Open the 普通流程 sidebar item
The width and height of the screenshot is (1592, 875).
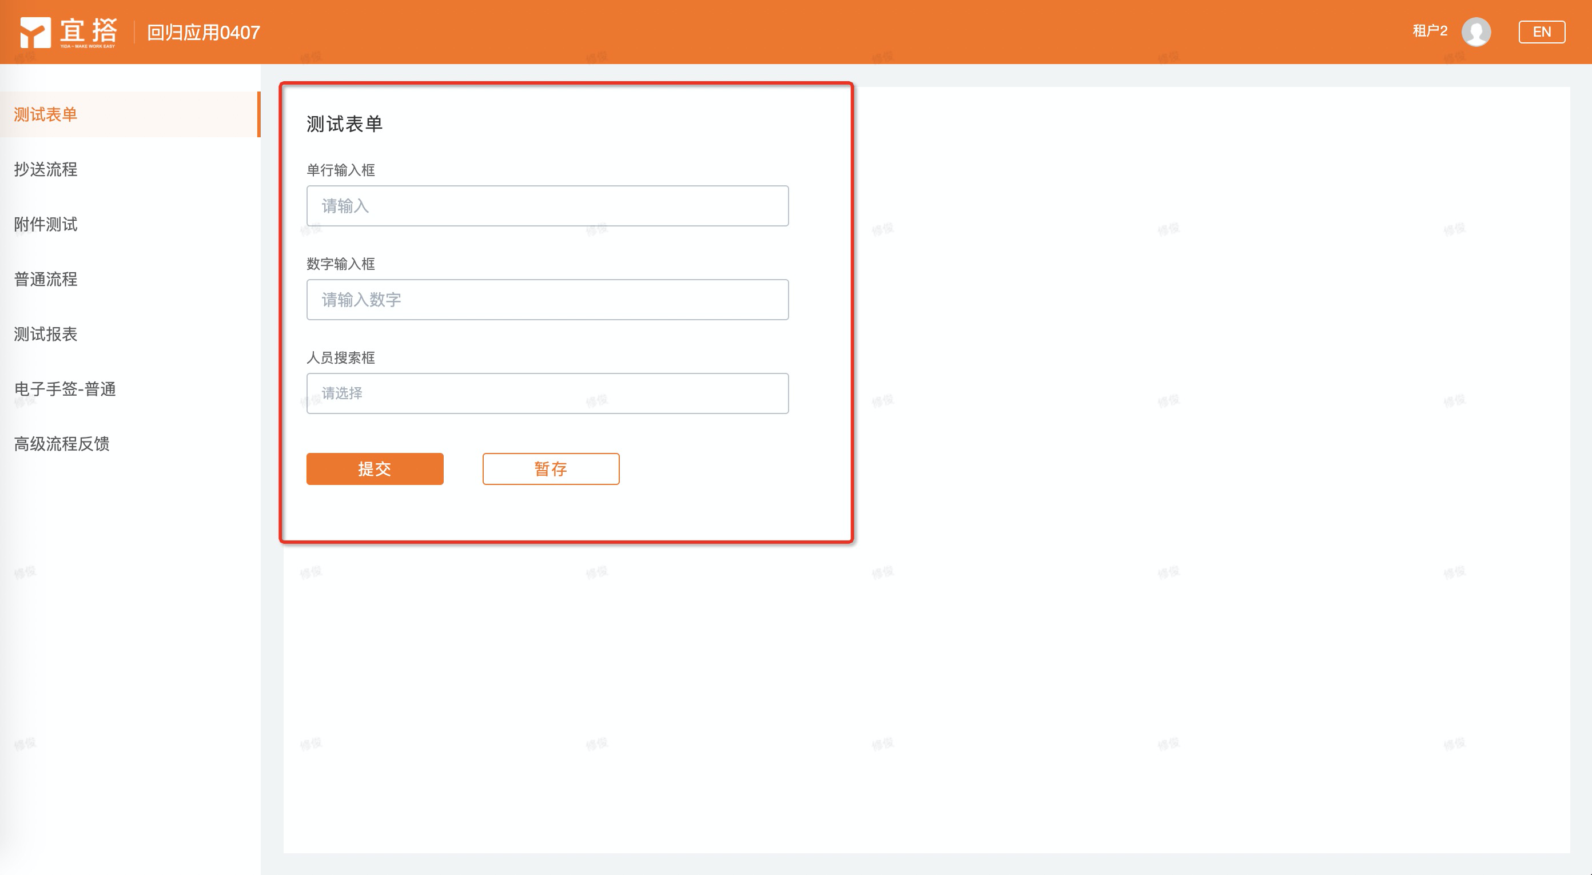point(46,279)
